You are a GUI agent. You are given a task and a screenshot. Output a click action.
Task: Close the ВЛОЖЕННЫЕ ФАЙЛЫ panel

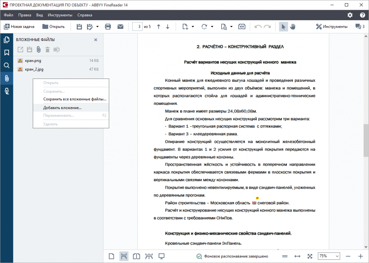95,40
